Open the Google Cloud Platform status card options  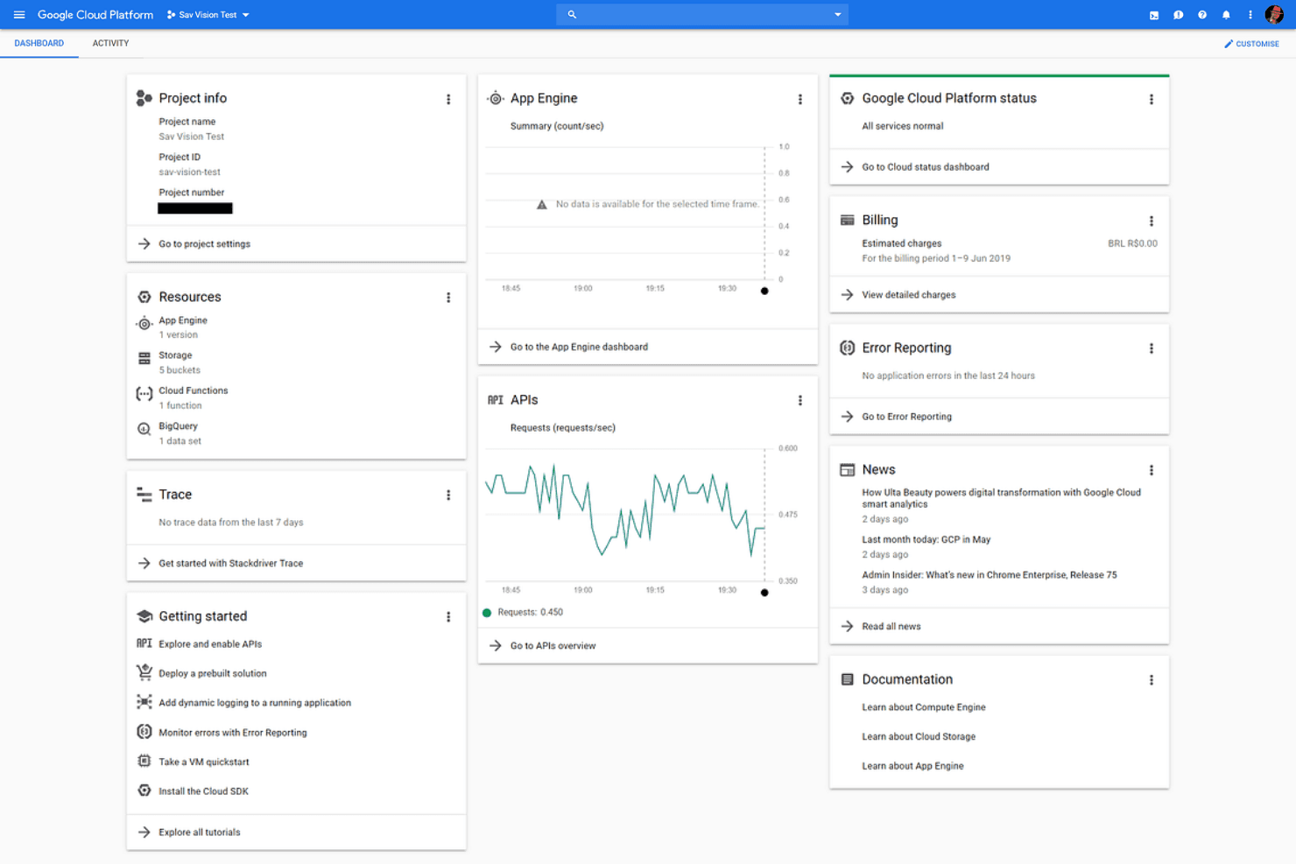[x=1151, y=100]
